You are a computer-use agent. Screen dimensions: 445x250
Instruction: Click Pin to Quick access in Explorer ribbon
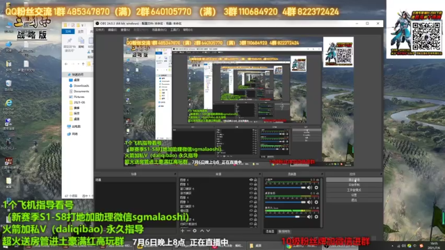[x=70, y=44]
